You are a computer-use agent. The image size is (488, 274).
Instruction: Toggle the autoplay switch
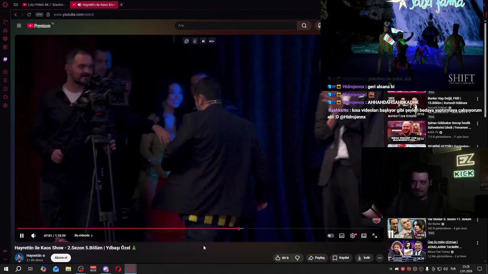tap(331, 236)
